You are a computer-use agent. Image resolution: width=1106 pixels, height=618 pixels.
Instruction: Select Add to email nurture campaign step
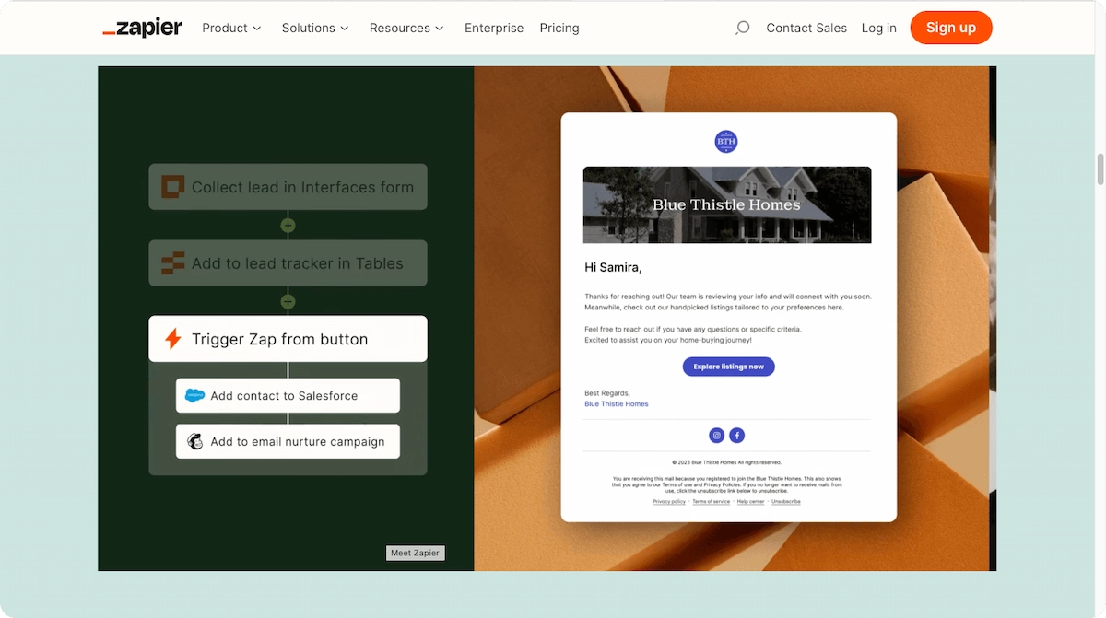tap(288, 441)
